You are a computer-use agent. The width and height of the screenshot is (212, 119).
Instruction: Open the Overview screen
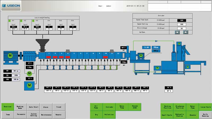(8, 107)
